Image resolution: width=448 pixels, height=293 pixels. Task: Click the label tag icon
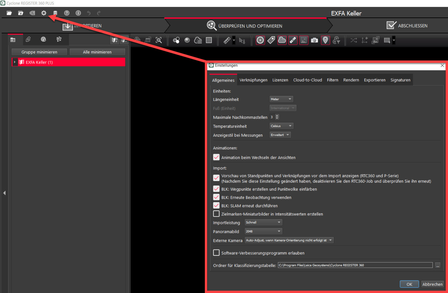tap(271, 40)
